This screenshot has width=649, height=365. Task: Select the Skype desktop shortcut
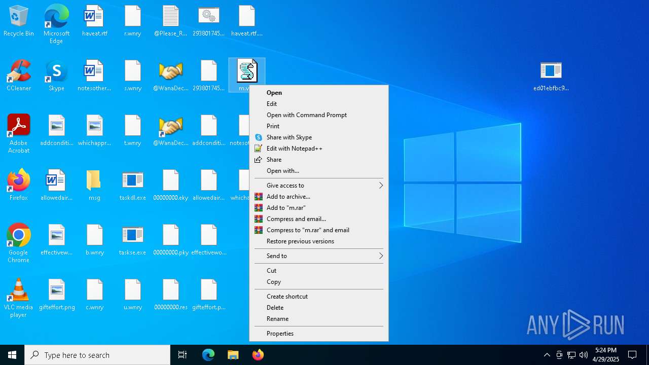56,76
